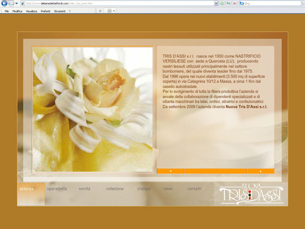This screenshot has height=229, width=305.
Task: Go to the operatività section
Action: (57, 189)
